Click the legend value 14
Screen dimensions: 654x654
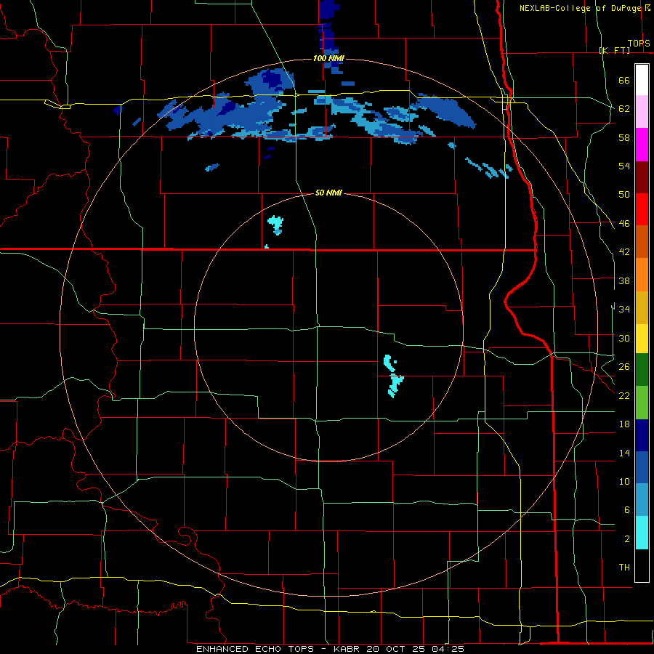(x=624, y=453)
